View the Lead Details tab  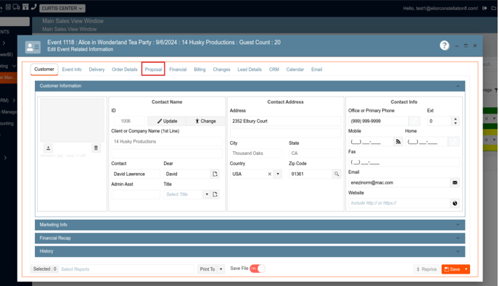click(x=249, y=70)
